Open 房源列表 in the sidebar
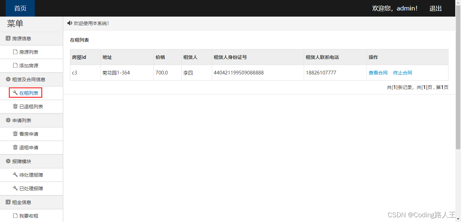The image size is (461, 222). 29,52
